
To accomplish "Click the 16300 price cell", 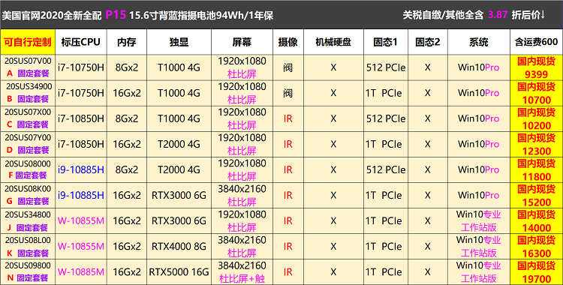I will coord(537,246).
